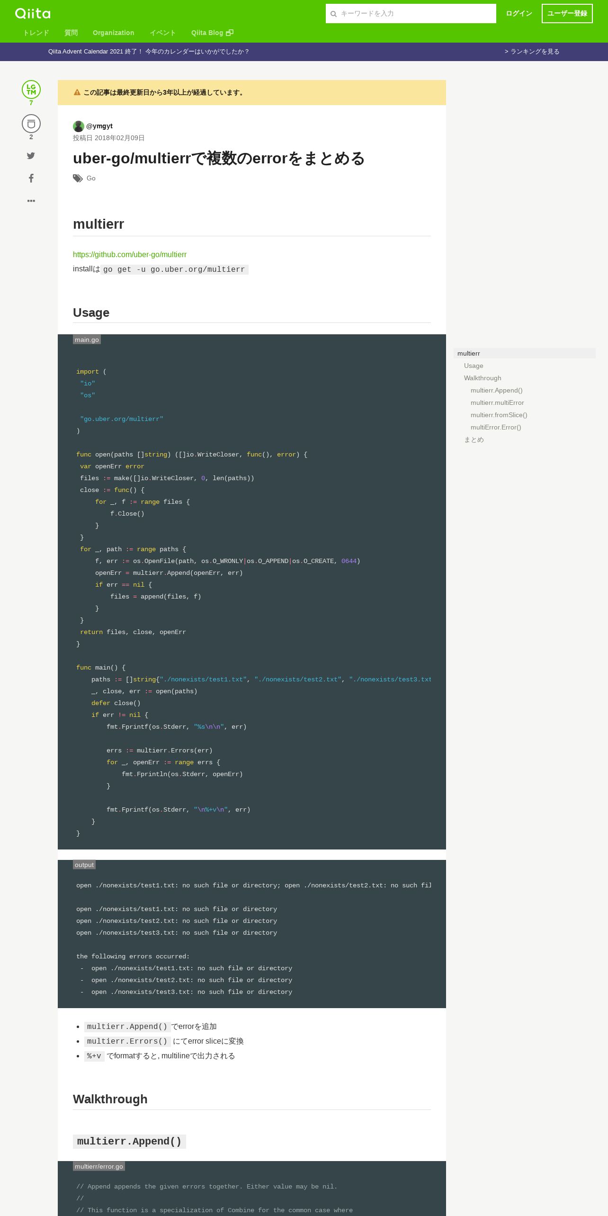Click the output code block label
This screenshot has height=1216, width=608.
click(x=84, y=865)
